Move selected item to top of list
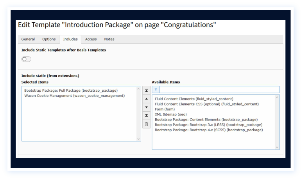Viewport: 301px width, 178px height. coord(146,90)
